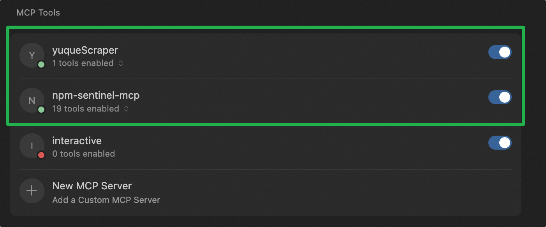Disable the yuqueScraper server toggle
Viewport: 546px width, 227px height.
(500, 52)
